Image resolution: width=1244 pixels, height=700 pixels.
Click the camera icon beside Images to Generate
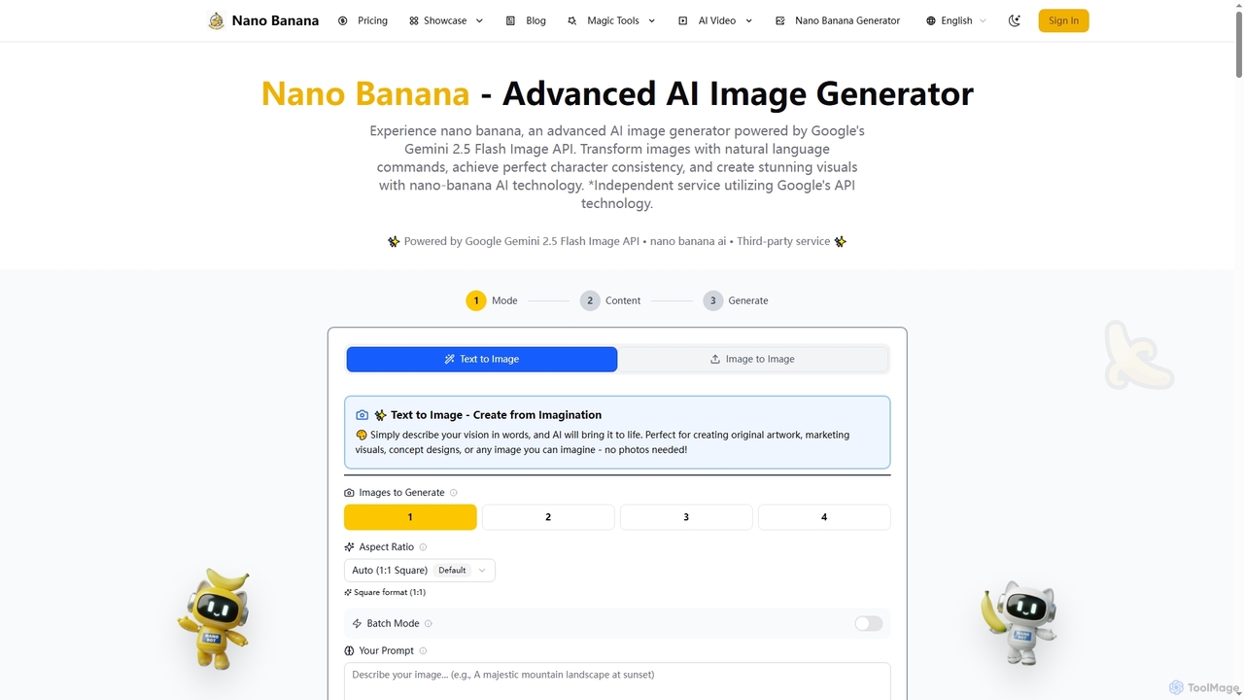(350, 493)
